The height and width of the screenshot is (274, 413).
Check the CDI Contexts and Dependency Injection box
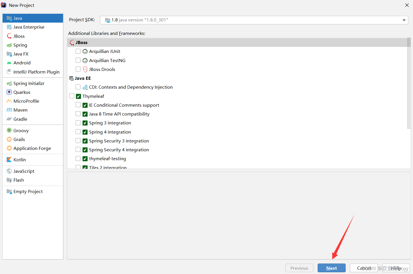pyautogui.click(x=78, y=87)
